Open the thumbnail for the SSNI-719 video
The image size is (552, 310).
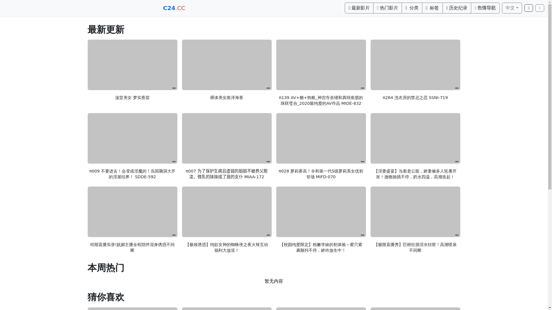click(415, 65)
